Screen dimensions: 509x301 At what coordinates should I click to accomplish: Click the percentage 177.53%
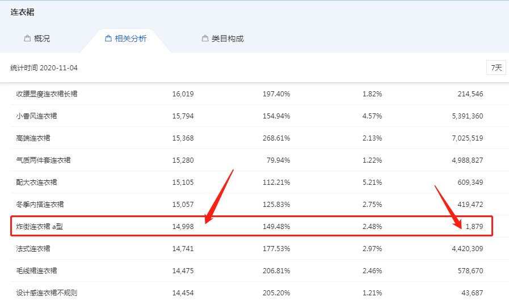click(x=276, y=248)
